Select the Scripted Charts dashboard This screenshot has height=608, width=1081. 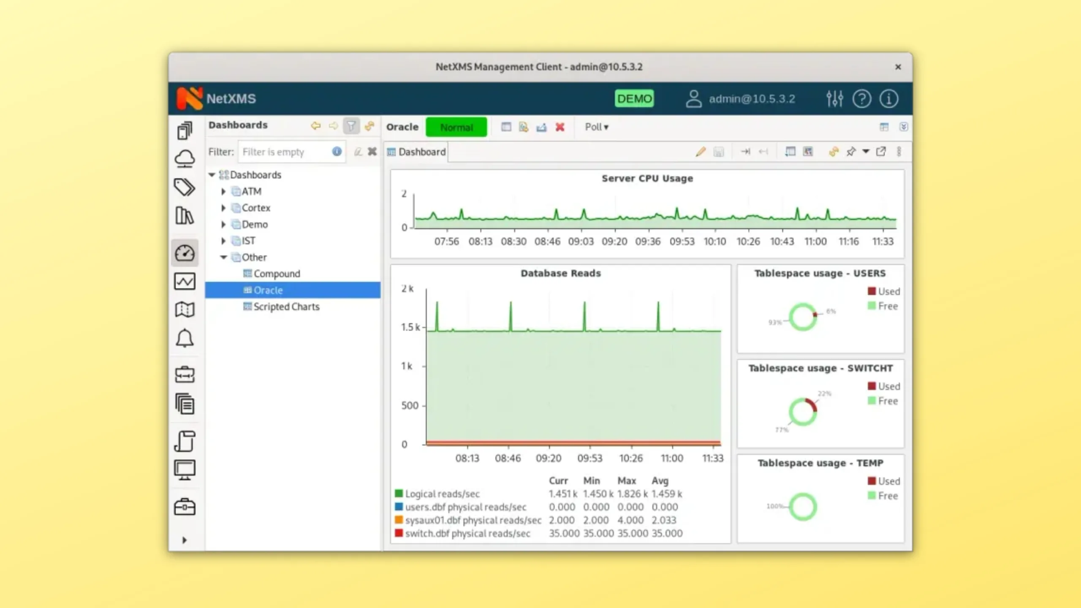click(x=286, y=307)
